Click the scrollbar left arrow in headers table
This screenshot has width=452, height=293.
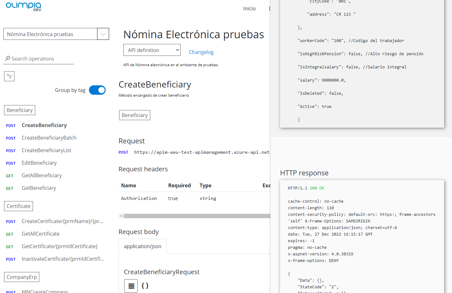tap(121, 216)
